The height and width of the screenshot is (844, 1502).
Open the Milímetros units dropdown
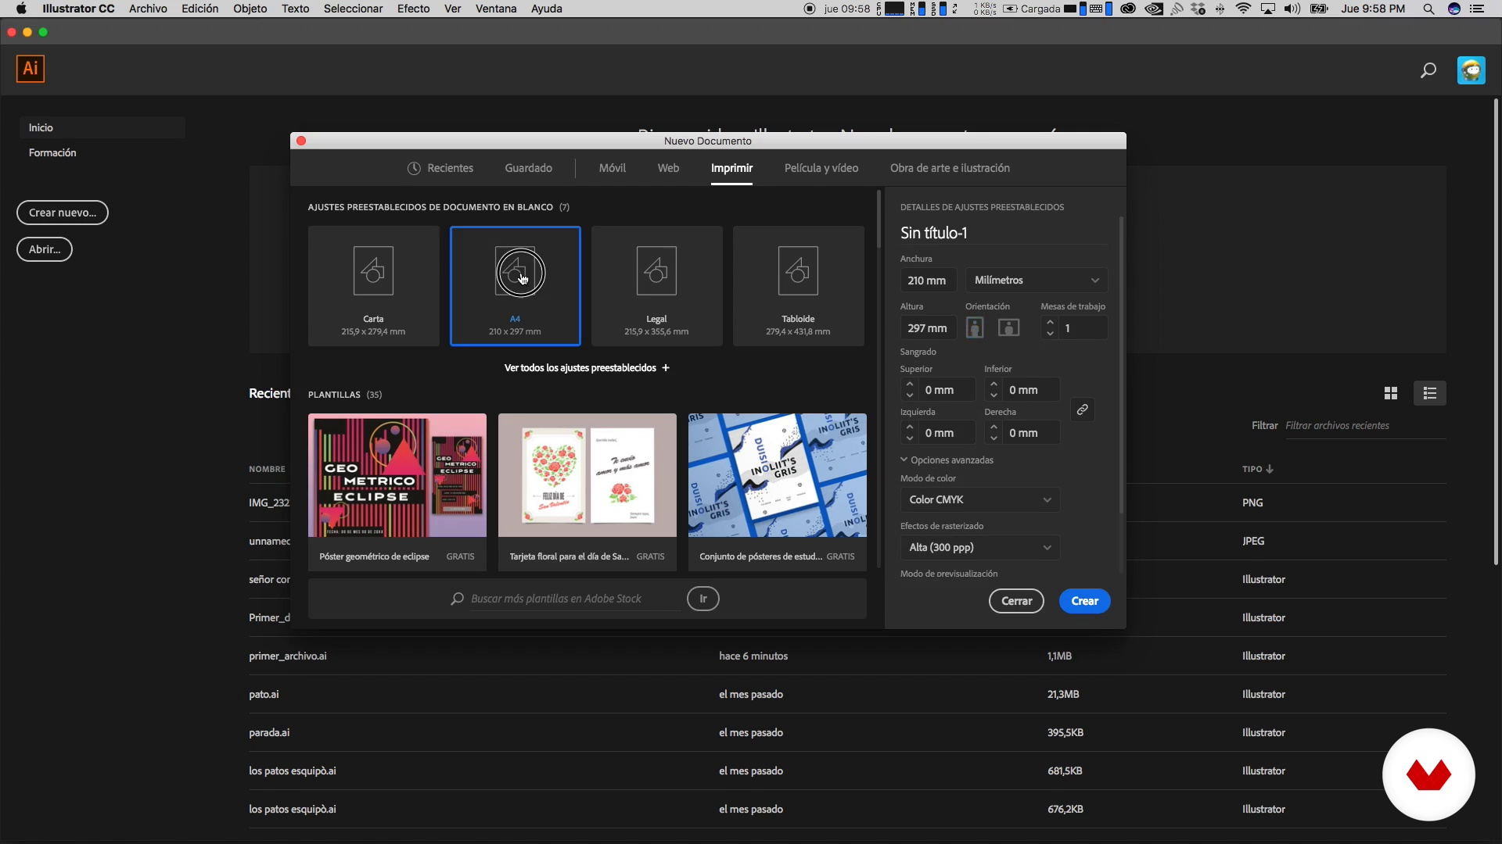coord(1037,281)
